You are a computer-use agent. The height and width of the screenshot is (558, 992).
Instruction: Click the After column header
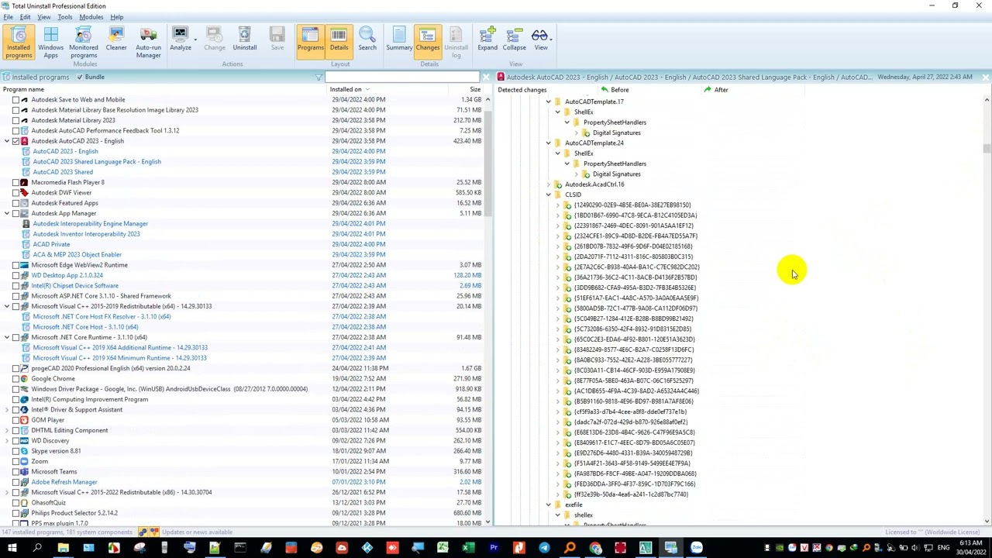pyautogui.click(x=721, y=90)
